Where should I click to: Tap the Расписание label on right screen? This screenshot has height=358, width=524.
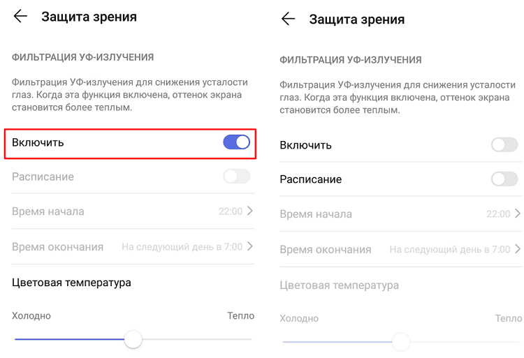tap(310, 179)
